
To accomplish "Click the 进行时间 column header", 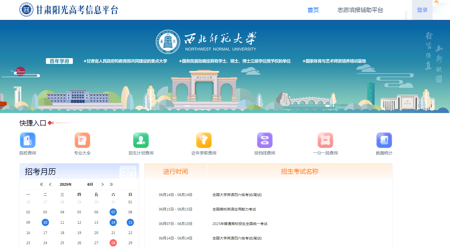I will point(176,171).
